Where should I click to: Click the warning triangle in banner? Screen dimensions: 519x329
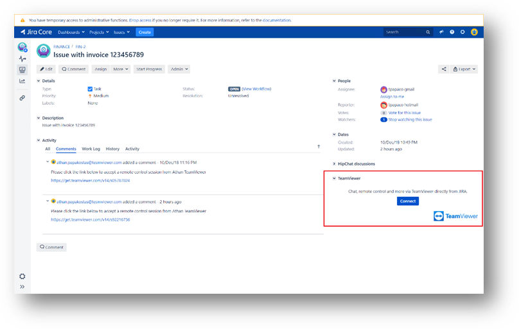22,20
